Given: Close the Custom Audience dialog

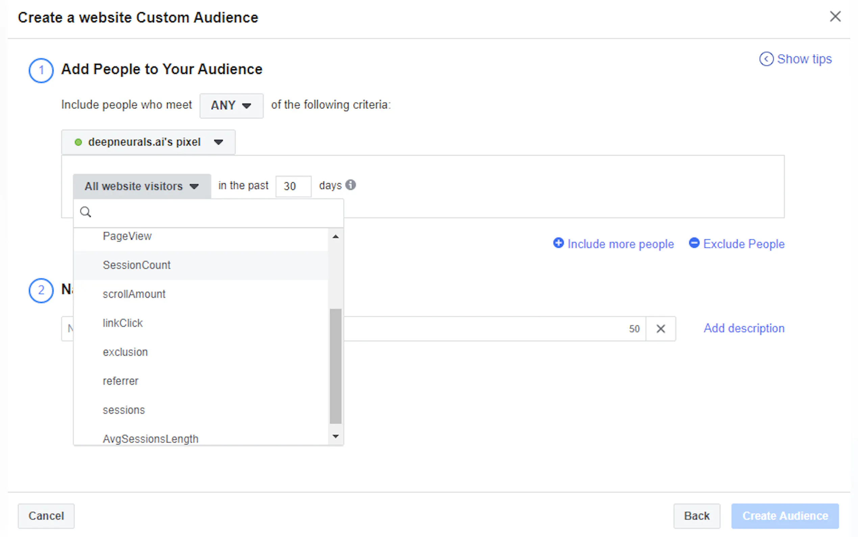Looking at the screenshot, I should click(x=835, y=17).
